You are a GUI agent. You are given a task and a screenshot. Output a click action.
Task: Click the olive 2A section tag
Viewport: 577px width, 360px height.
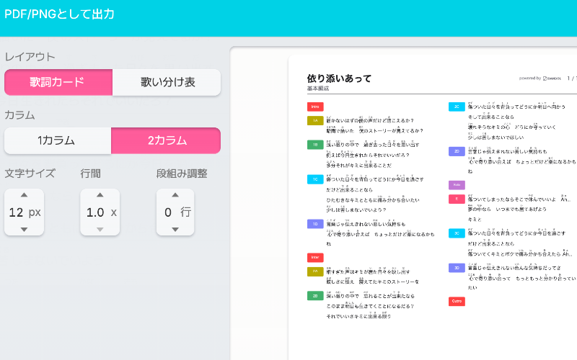pos(315,271)
